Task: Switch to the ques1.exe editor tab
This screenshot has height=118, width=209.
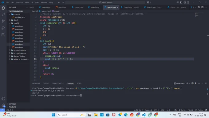Action: tap(61, 7)
